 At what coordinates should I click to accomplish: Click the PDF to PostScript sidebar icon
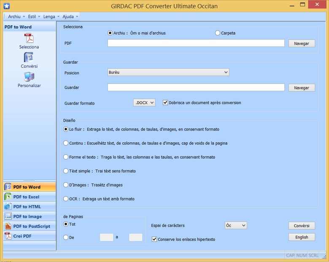(8, 226)
